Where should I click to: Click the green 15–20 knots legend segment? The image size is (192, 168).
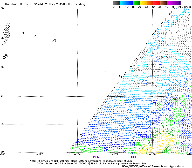[x=136, y=3]
